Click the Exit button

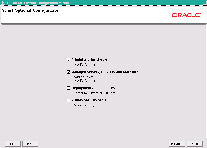(x=13, y=144)
